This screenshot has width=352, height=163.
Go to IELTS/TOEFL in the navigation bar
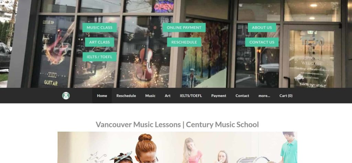tap(191, 96)
